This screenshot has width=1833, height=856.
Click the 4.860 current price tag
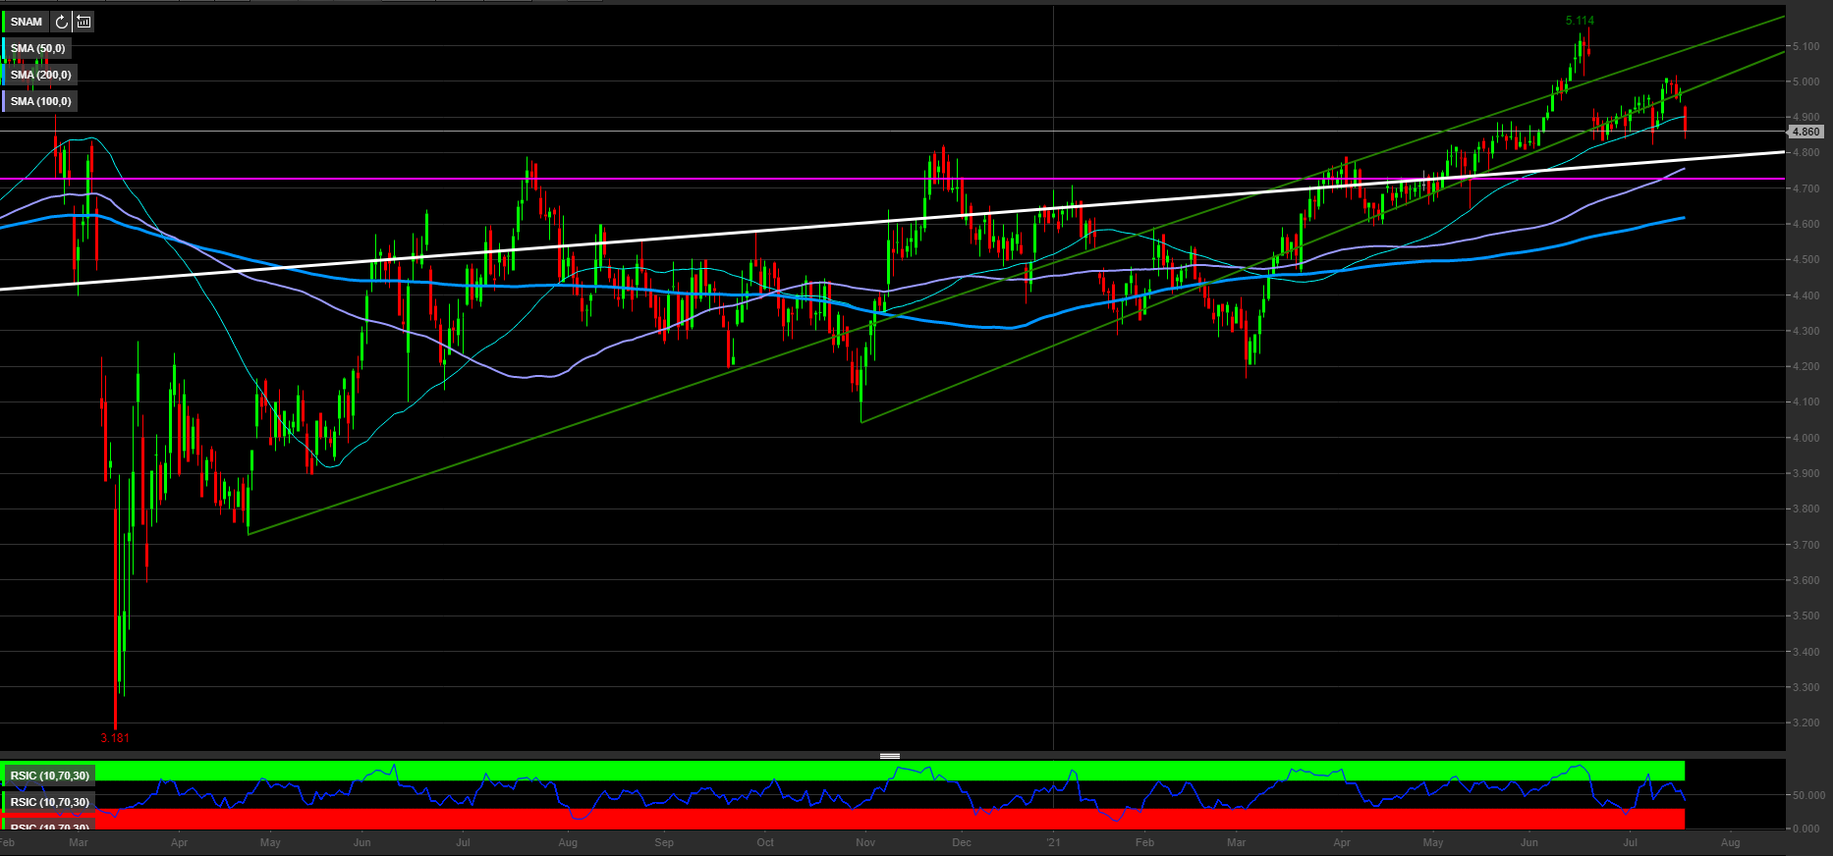[x=1805, y=132]
